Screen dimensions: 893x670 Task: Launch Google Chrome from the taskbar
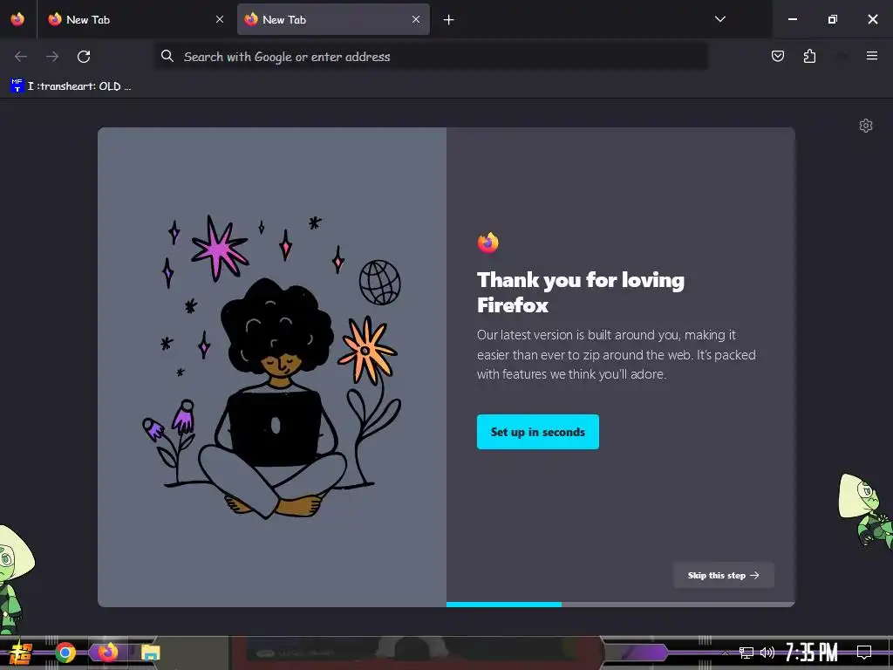click(x=65, y=653)
